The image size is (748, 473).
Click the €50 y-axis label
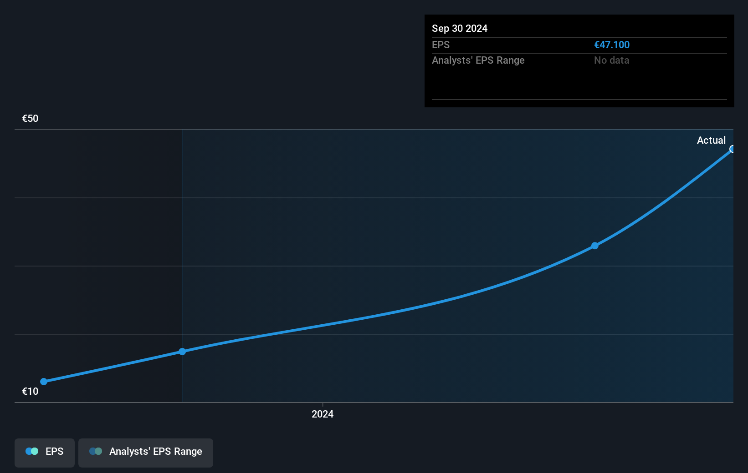pyautogui.click(x=31, y=119)
